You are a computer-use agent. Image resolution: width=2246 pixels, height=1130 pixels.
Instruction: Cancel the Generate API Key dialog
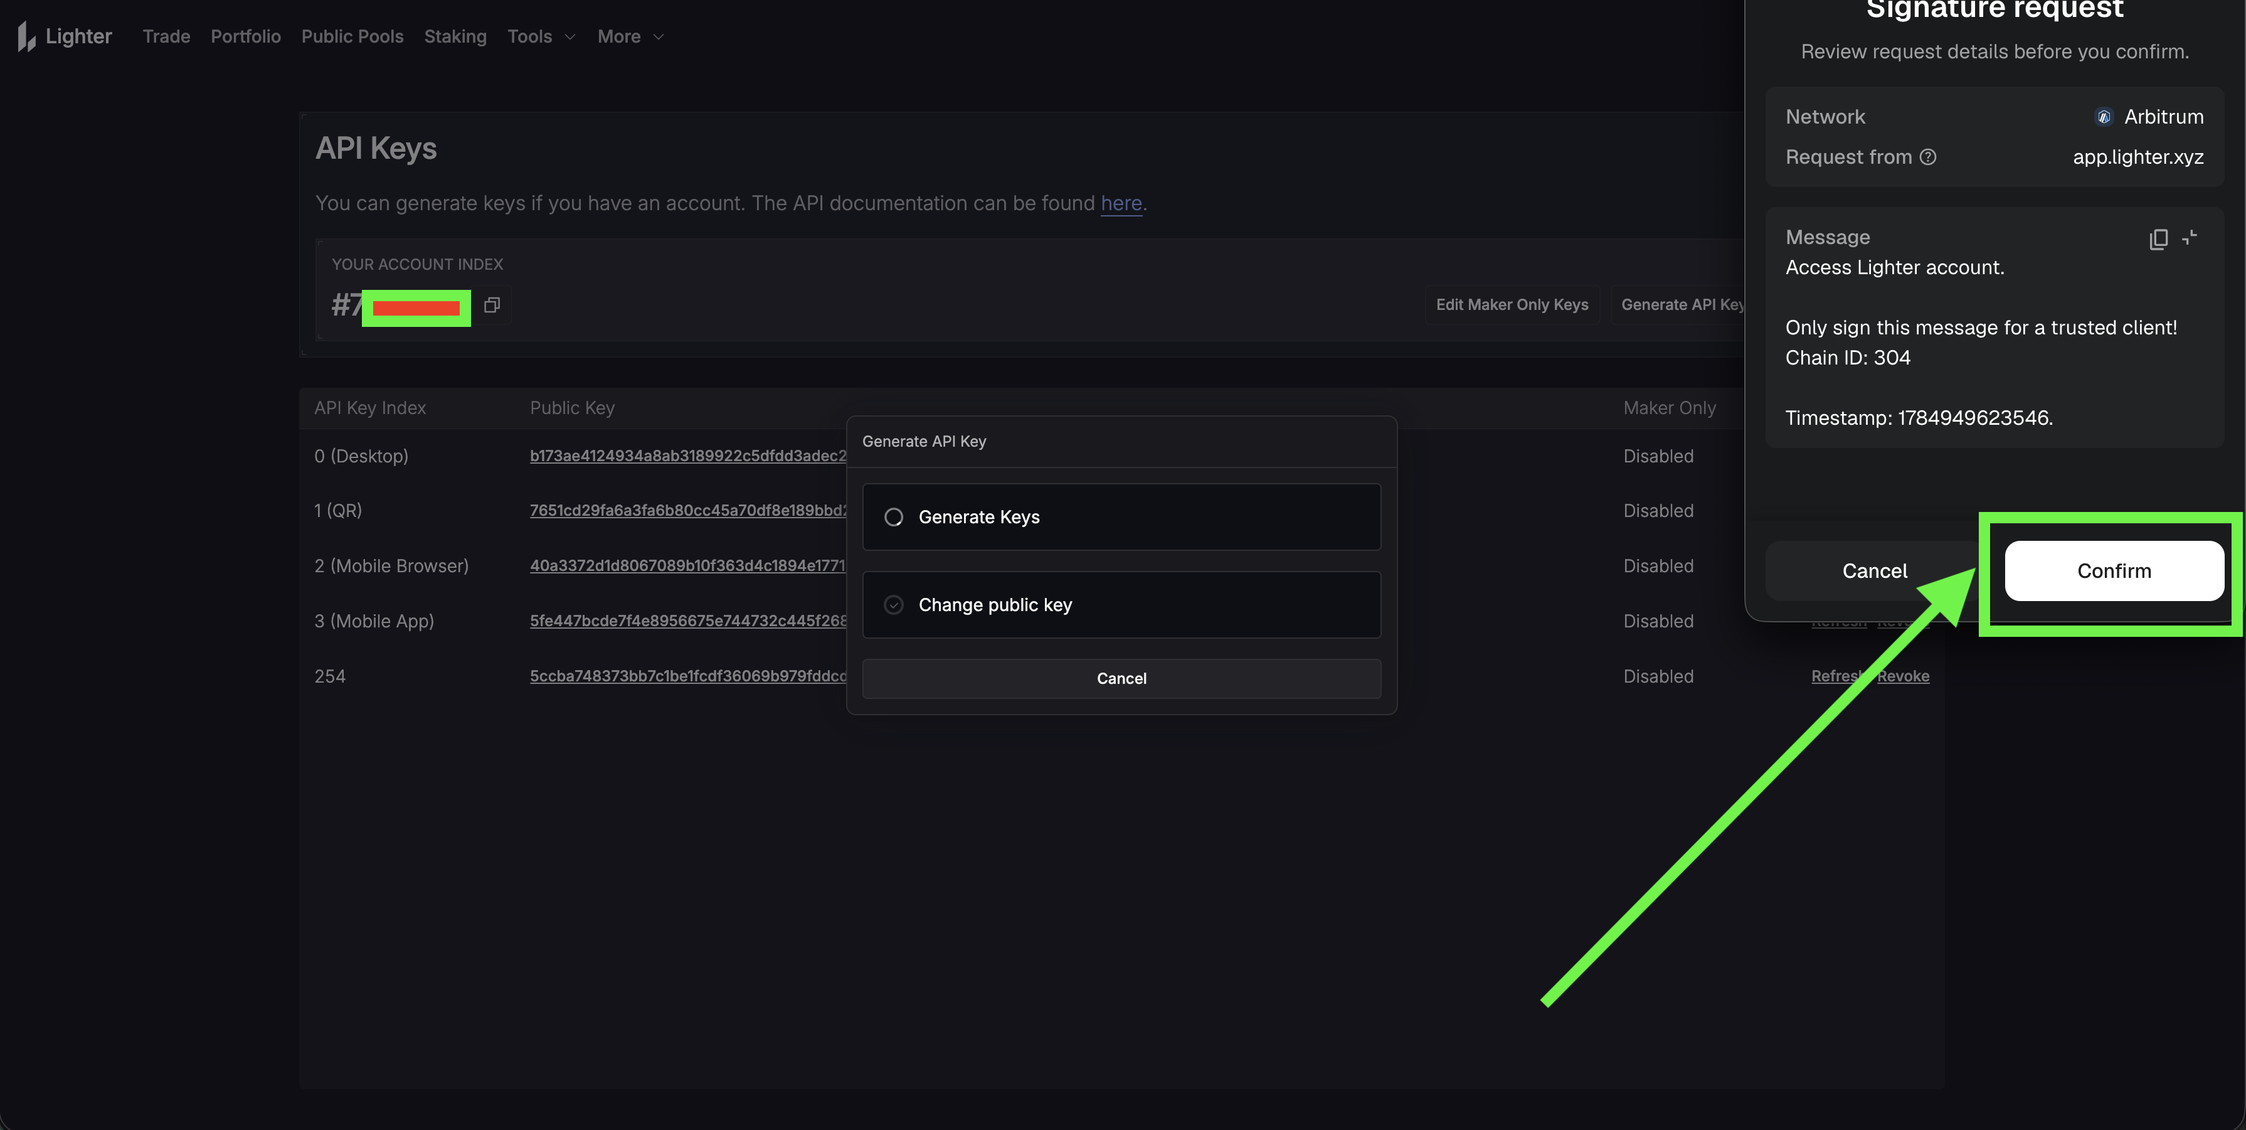pos(1121,678)
